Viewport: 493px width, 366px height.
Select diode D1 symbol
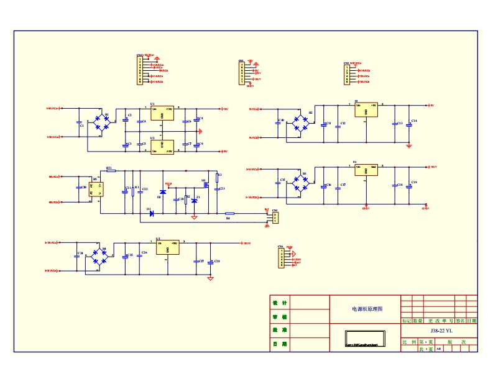click(x=151, y=213)
